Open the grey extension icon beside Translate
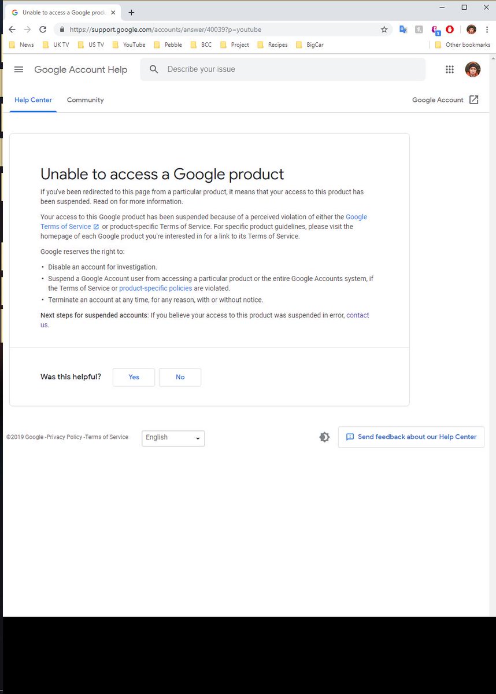This screenshot has width=496, height=694. pyautogui.click(x=419, y=29)
